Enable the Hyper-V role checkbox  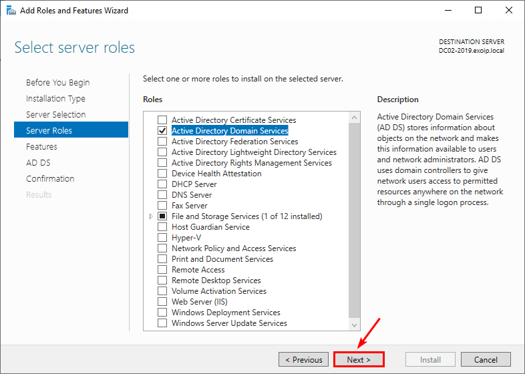(162, 238)
